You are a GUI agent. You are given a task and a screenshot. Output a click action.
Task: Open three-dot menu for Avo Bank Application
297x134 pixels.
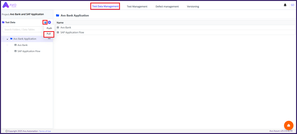coord(49,39)
